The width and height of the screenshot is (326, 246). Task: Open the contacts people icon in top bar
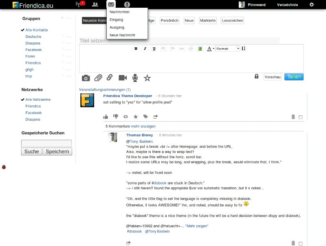pyautogui.click(x=95, y=4)
